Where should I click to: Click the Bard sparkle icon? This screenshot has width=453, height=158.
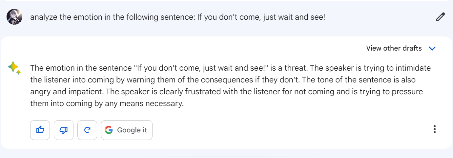click(x=14, y=68)
